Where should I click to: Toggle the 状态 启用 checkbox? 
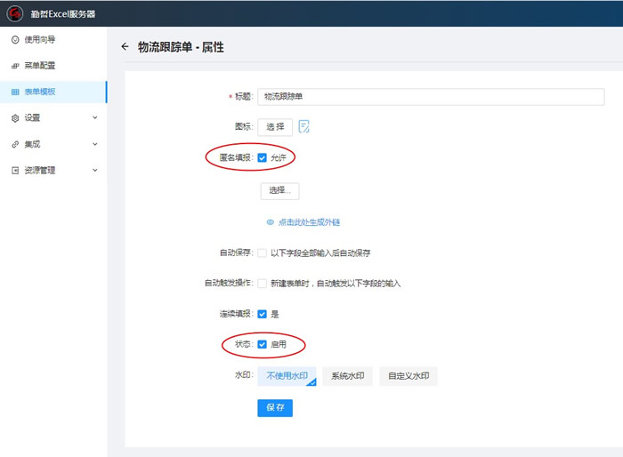263,344
